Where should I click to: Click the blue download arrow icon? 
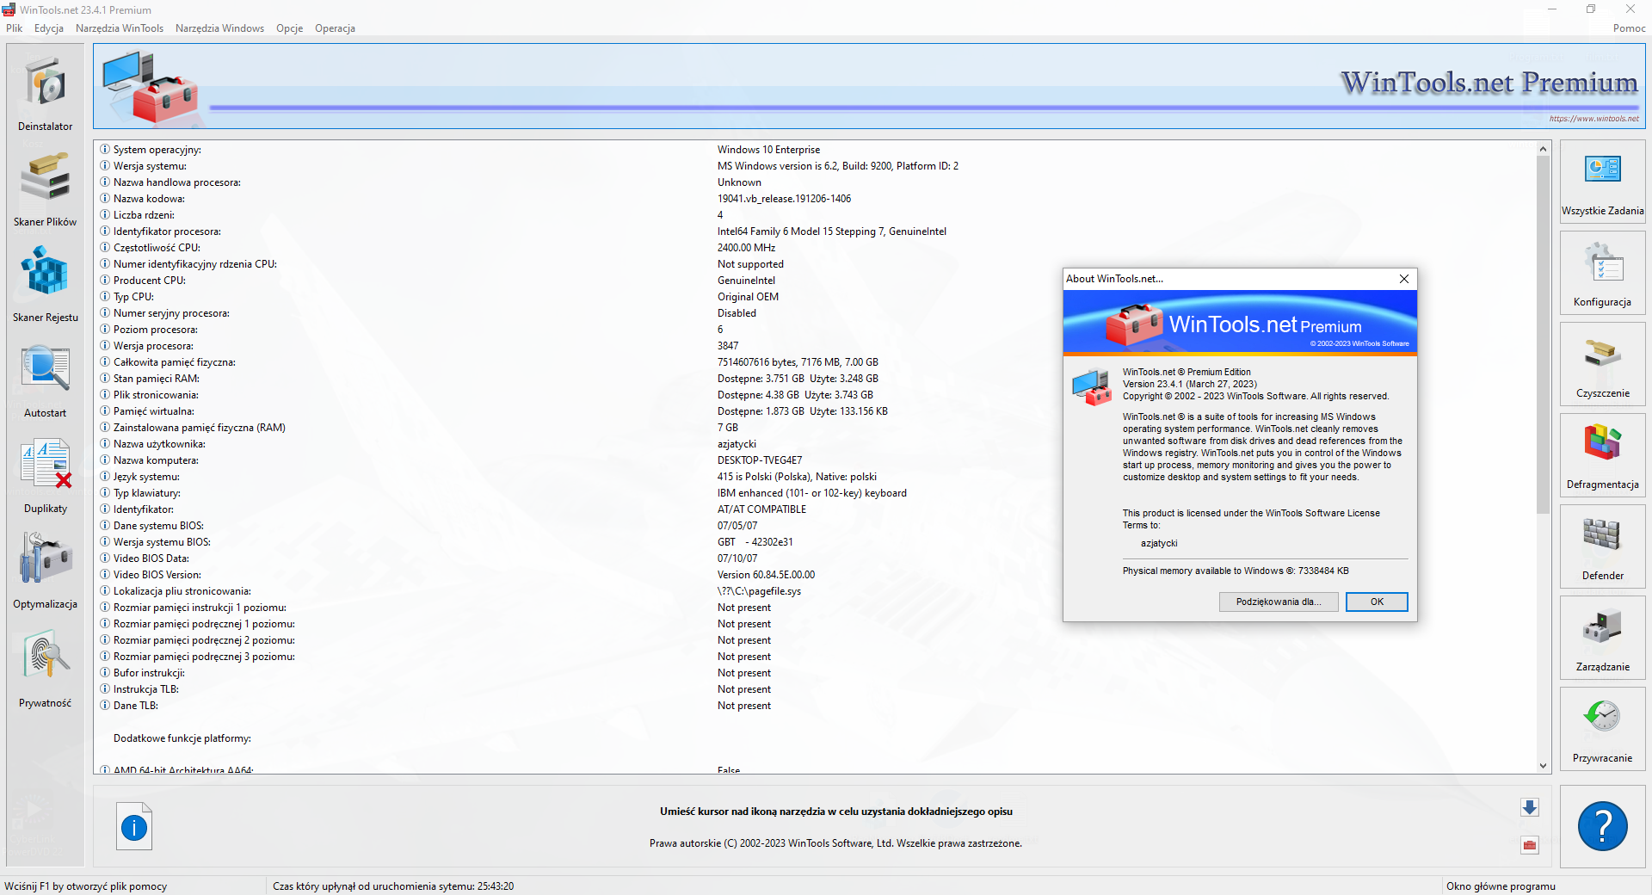click(1529, 807)
